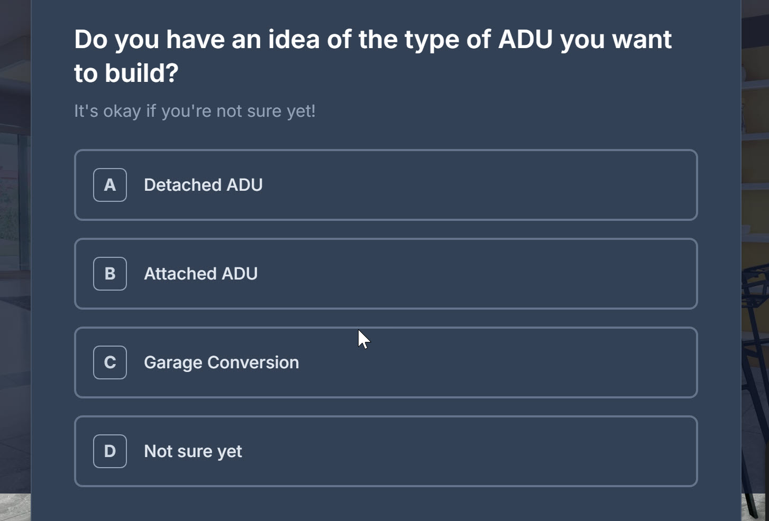Click the "It's okay if you're not sure yet!" subtitle
Screen dimensions: 769x521
(x=195, y=111)
